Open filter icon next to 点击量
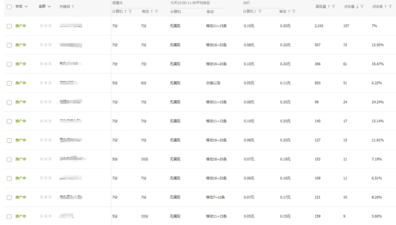Image resolution: width=396 pixels, height=225 pixels. point(362,6)
